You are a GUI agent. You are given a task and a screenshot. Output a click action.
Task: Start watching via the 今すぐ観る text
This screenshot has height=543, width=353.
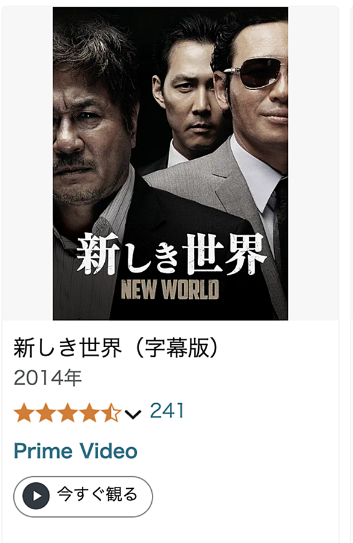pos(97,494)
